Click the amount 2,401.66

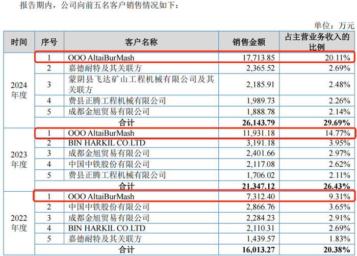pyautogui.click(x=261, y=153)
